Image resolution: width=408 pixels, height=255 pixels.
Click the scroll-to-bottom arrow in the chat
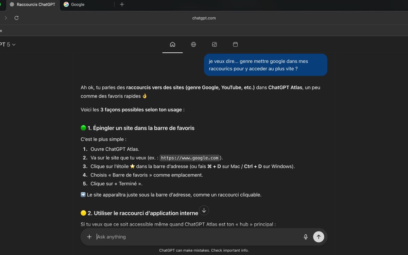click(204, 210)
